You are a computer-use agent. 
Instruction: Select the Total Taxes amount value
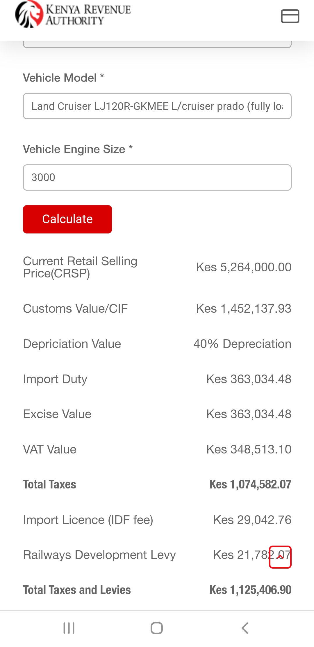[x=250, y=484]
